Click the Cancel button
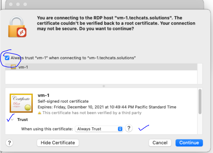This screenshot has height=153, width=213. click(160, 143)
